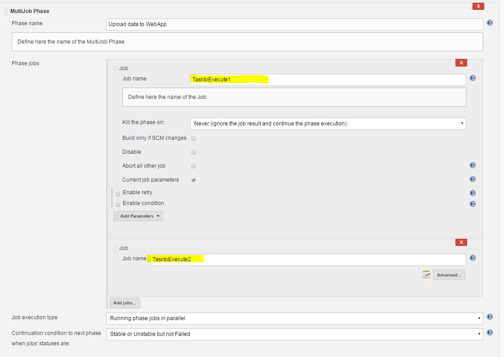
Task: Click the Upload data to WebApp phase name field
Action: (294, 24)
